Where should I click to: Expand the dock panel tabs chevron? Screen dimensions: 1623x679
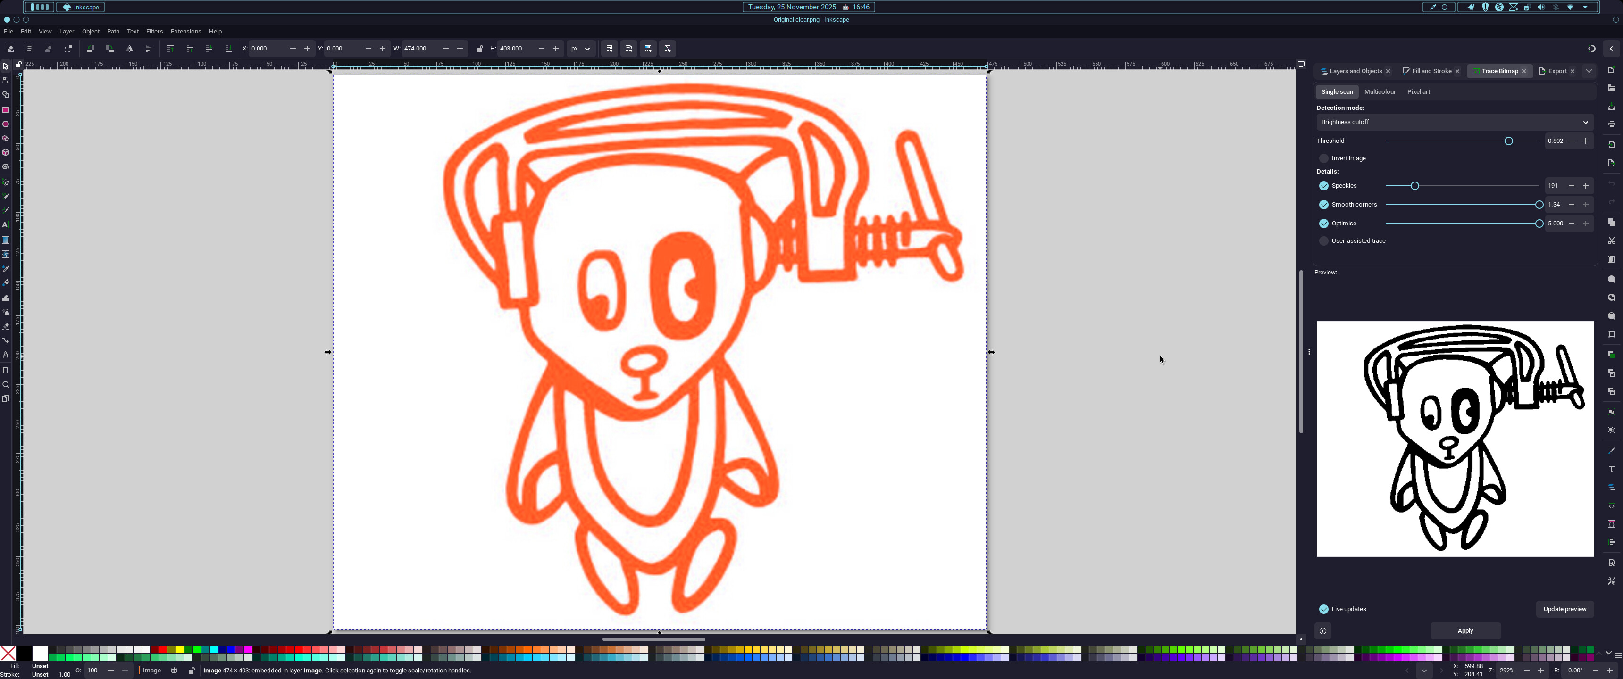(x=1589, y=71)
